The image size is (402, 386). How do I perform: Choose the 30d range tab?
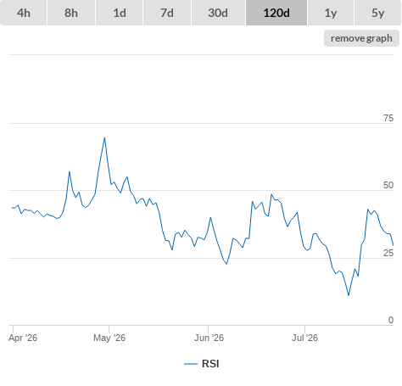(x=218, y=13)
